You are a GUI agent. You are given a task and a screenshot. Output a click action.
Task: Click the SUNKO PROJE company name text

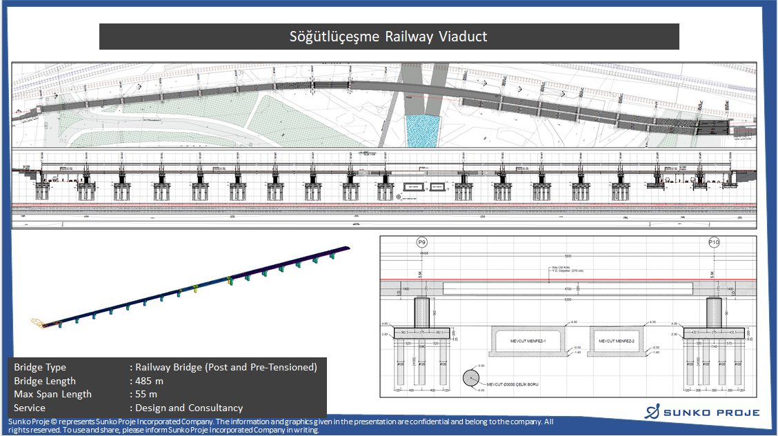click(712, 413)
